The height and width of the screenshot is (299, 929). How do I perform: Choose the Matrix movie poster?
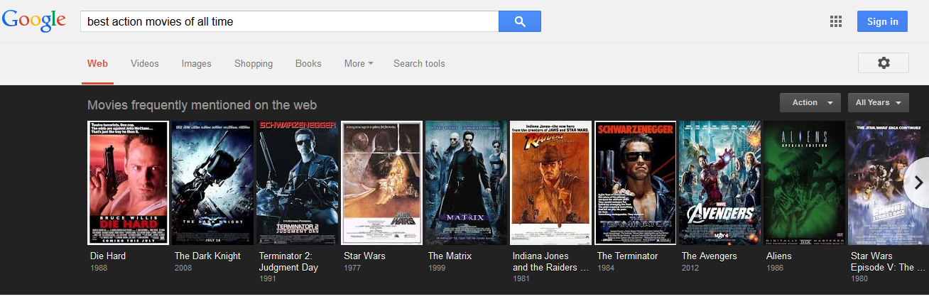tap(466, 183)
